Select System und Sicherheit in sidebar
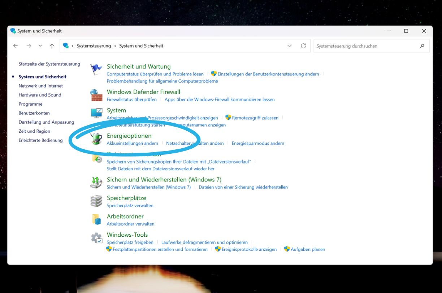442x293 pixels. coord(43,76)
